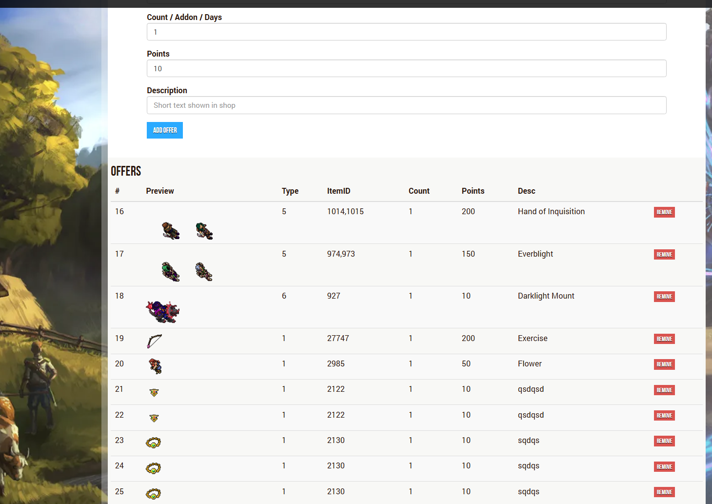The width and height of the screenshot is (712, 504).
Task: Click the first outfit preview of offer 16
Action: tap(171, 230)
